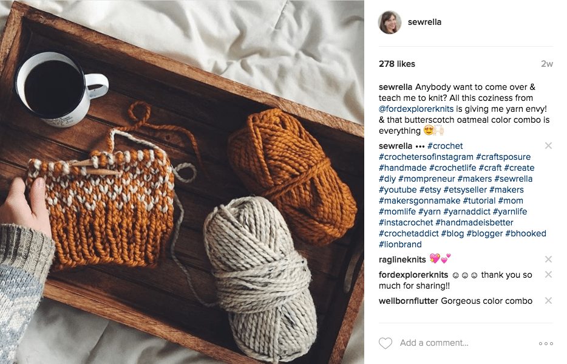Screen dimensions: 567x364
Task: Open the @fordexplorerknits mention link
Action: (x=416, y=109)
